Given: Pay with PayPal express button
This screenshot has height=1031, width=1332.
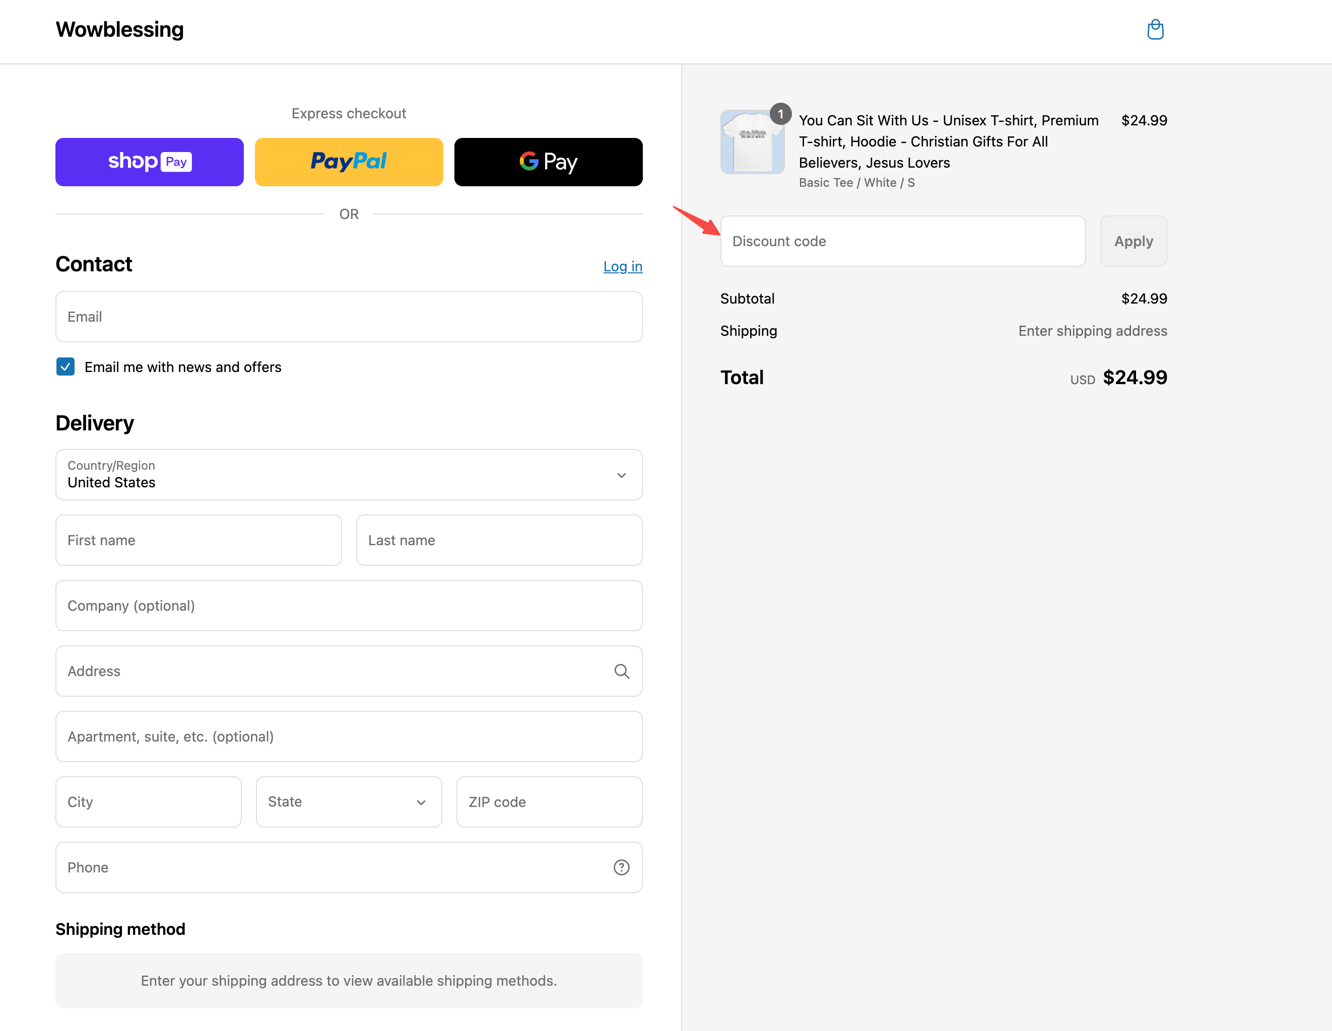Looking at the screenshot, I should tap(348, 162).
